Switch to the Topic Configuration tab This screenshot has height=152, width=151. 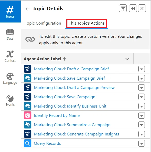[x=43, y=23]
